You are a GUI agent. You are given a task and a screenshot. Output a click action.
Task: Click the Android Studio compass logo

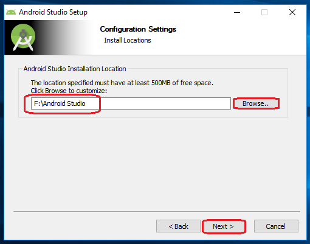(x=23, y=37)
